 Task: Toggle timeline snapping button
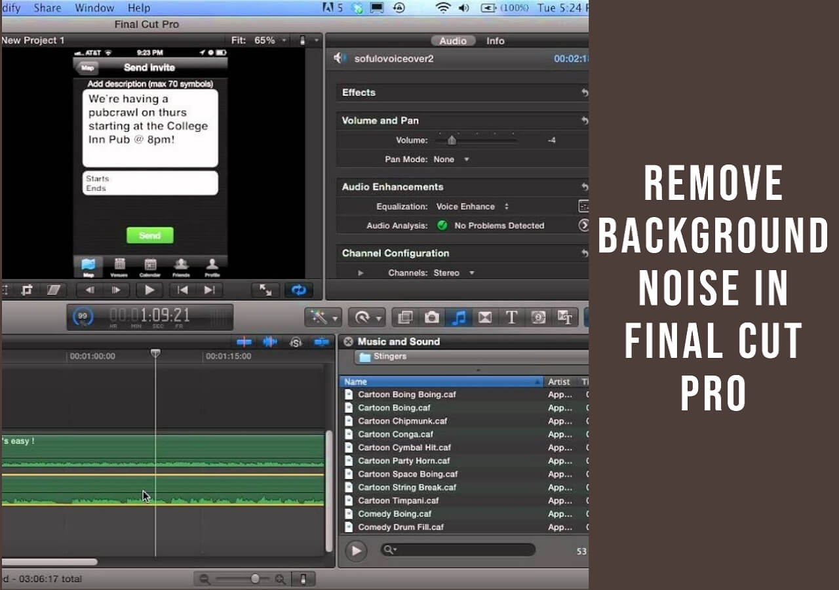click(x=321, y=342)
